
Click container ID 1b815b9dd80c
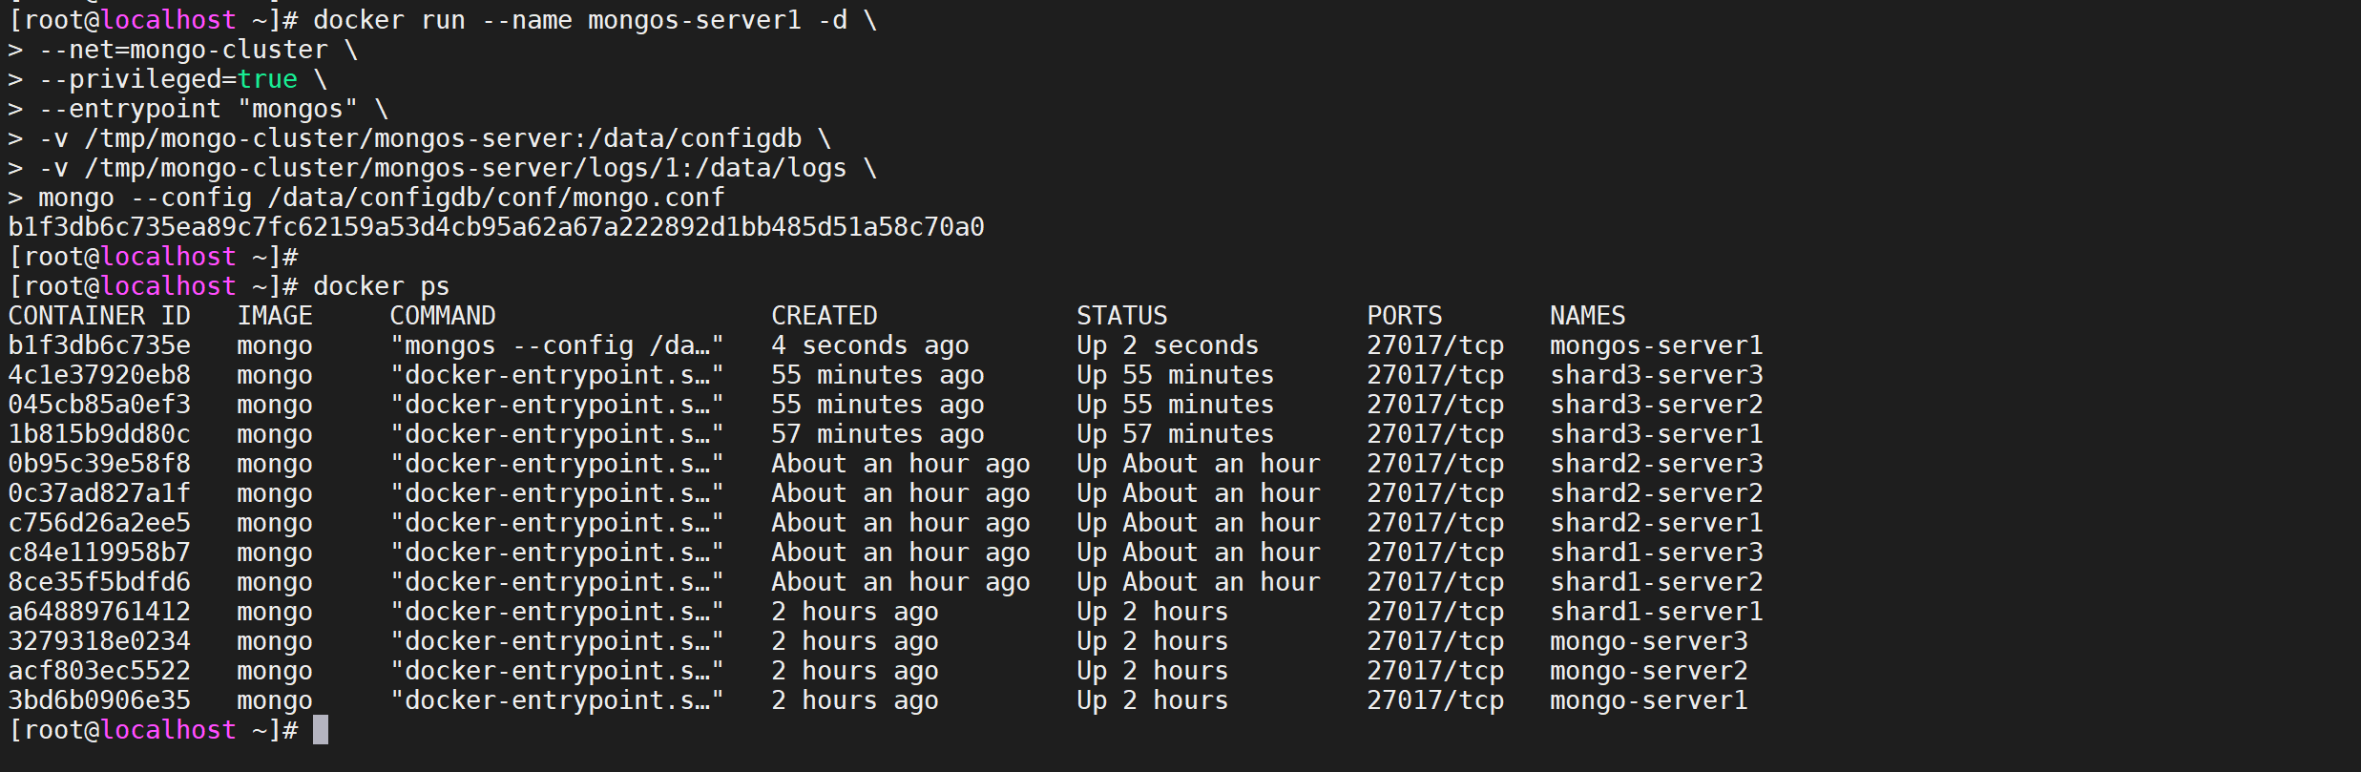click(x=99, y=434)
